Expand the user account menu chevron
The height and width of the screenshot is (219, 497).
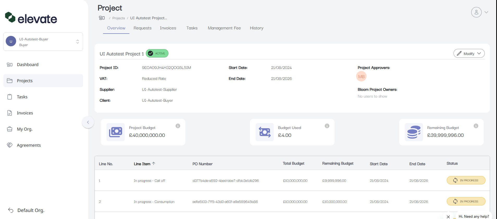pos(486,12)
